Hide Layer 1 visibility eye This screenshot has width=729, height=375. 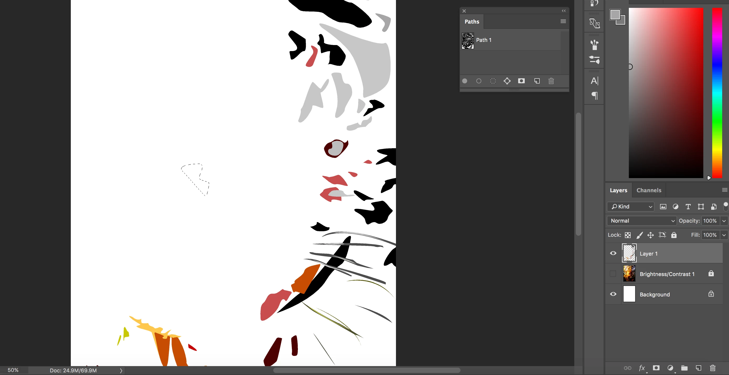[x=613, y=253]
